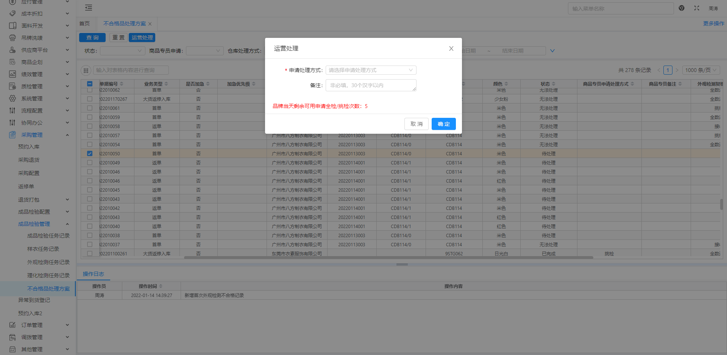Open the 申请处理方式 dropdown in dialog
This screenshot has width=727, height=355.
[370, 70]
